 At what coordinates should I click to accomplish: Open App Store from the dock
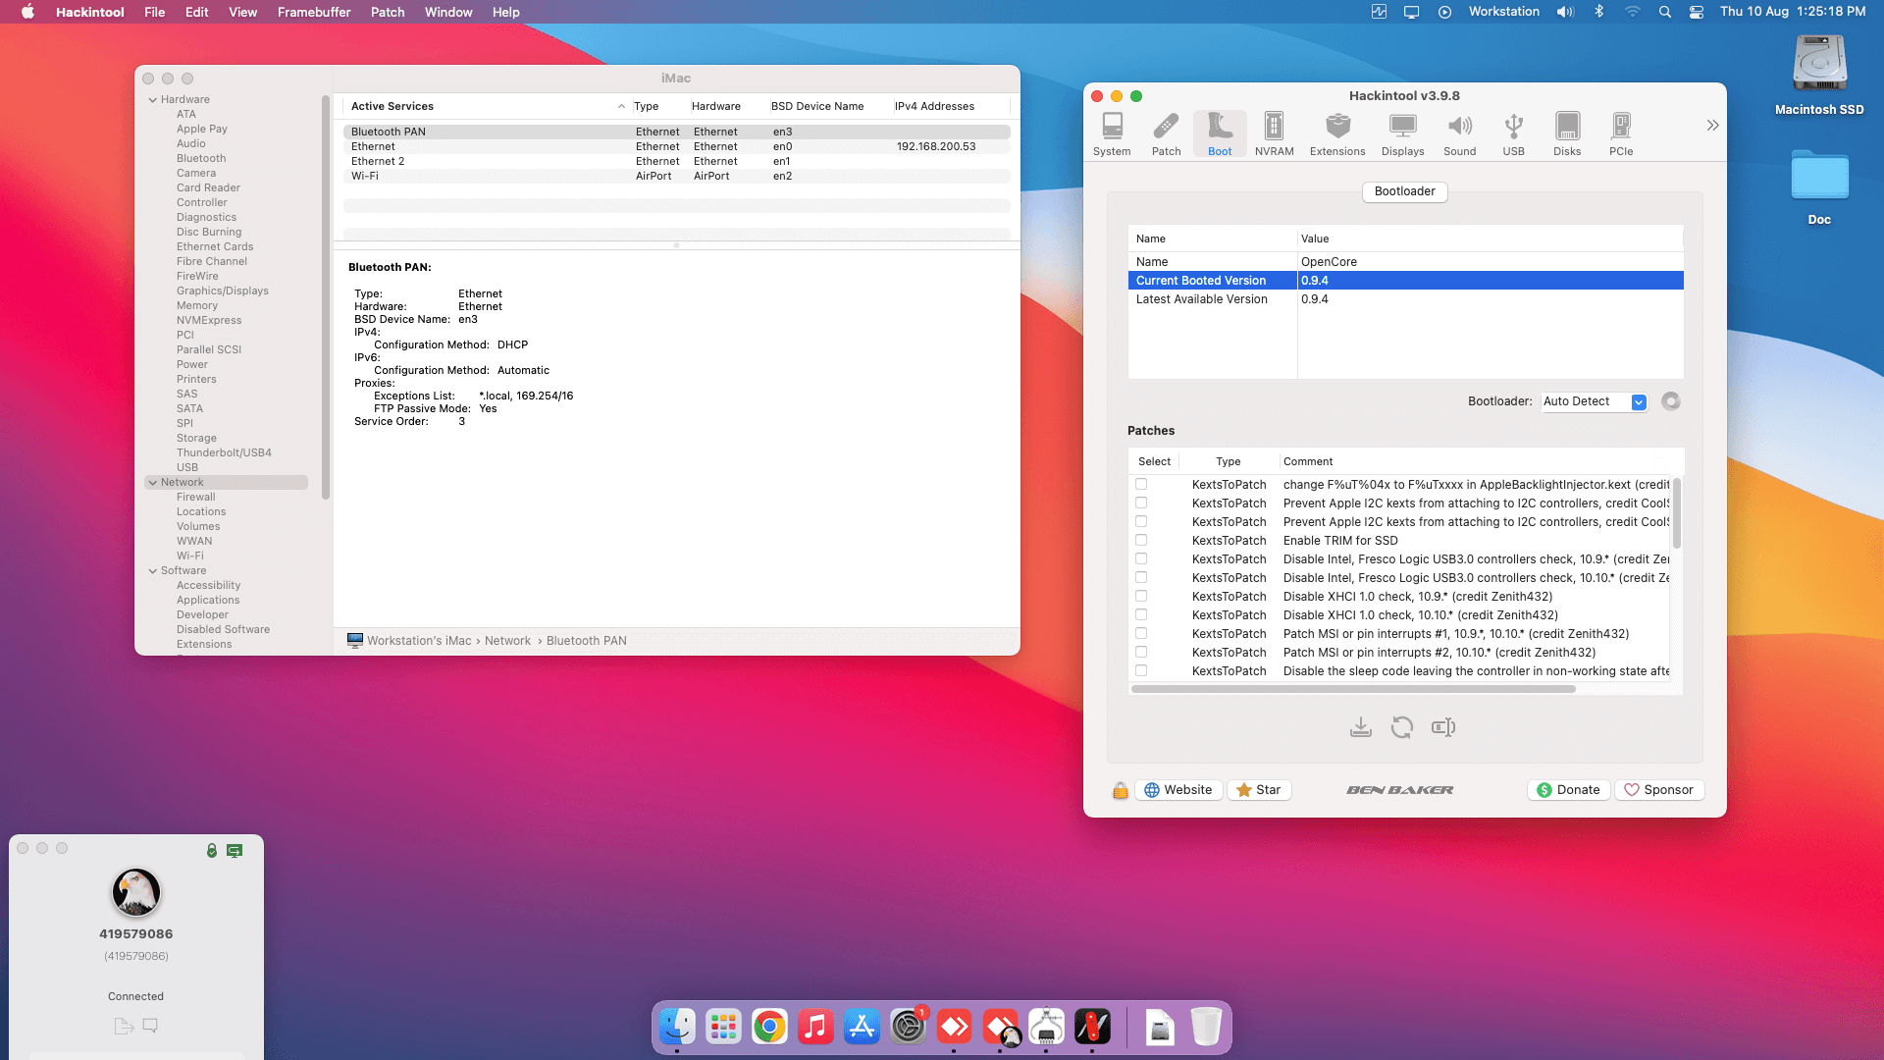pyautogui.click(x=862, y=1027)
